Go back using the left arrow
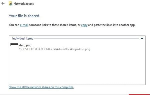Image resolution: width=150 pixels, height=95 pixels. click(3, 4)
